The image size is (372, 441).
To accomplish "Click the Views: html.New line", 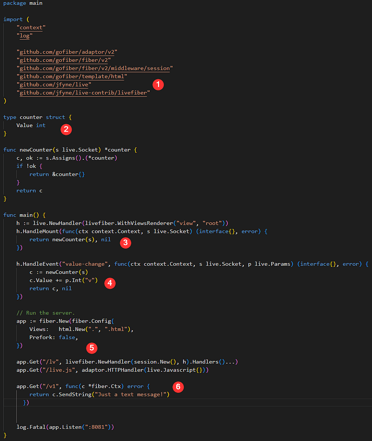I will [81, 329].
